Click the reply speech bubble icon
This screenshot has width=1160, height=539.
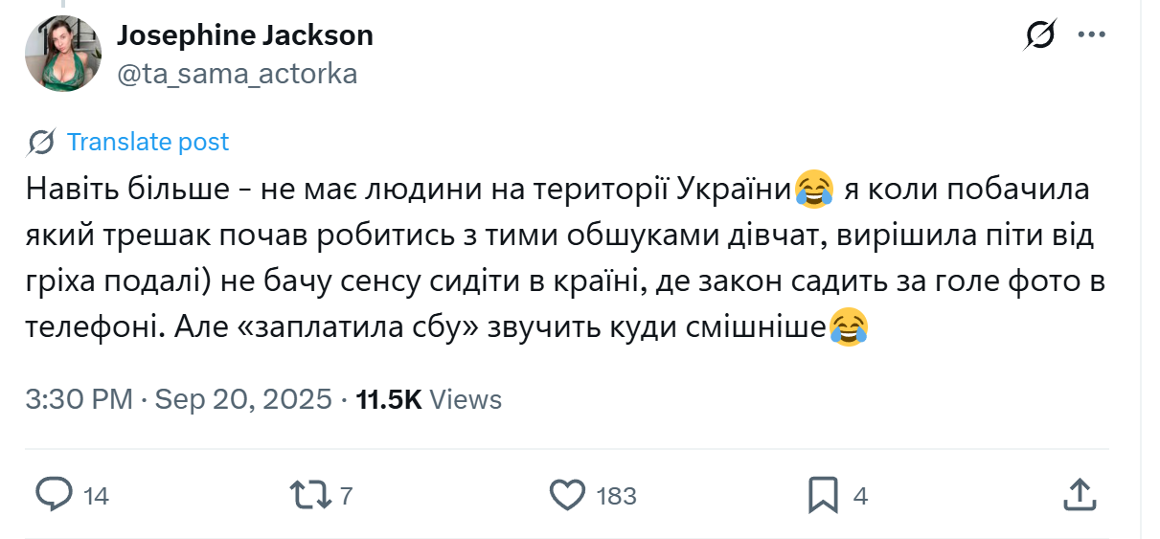click(54, 494)
